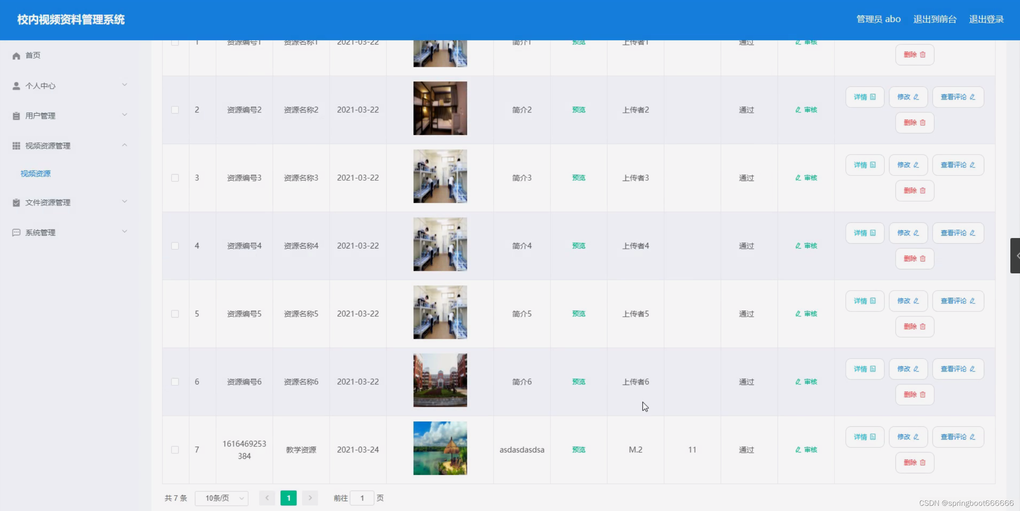The width and height of the screenshot is (1020, 511).
Task: Open the 10条/页 page-size dropdown
Action: (222, 498)
